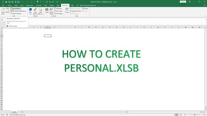Switch to the Data tab

pos(46,5)
